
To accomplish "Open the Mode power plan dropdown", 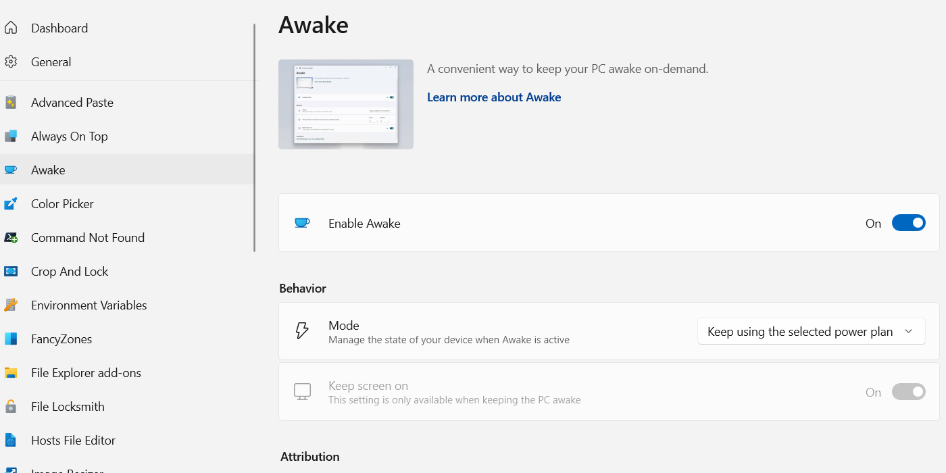I will coord(811,331).
